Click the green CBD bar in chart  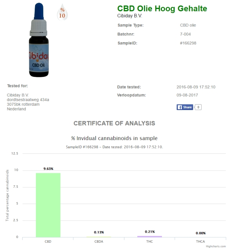(48, 205)
